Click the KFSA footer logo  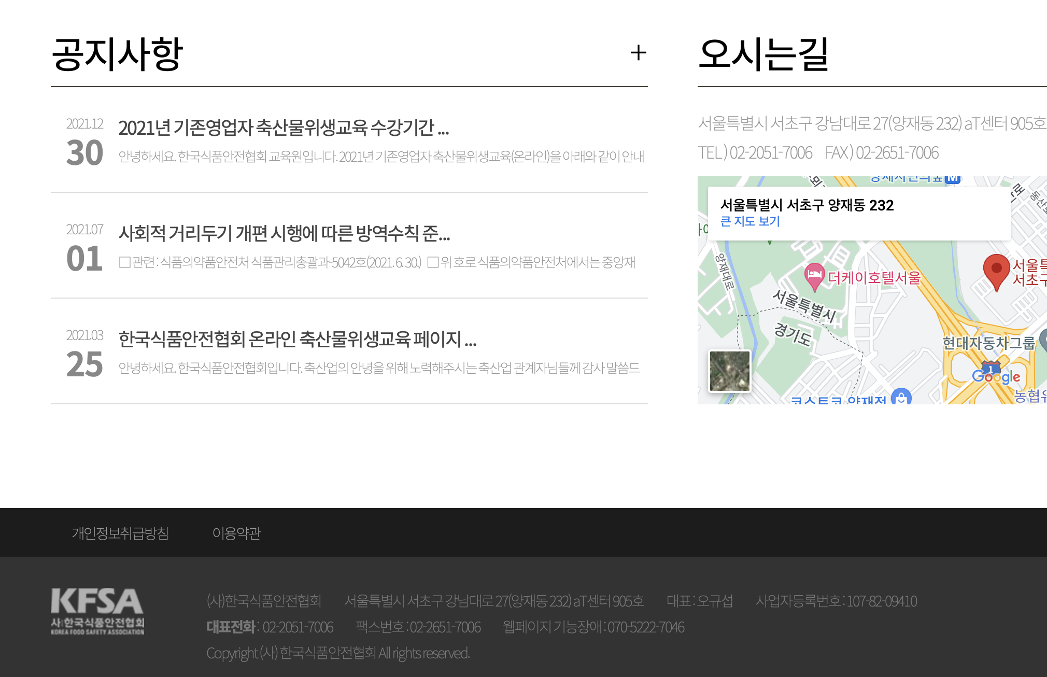pyautogui.click(x=97, y=611)
